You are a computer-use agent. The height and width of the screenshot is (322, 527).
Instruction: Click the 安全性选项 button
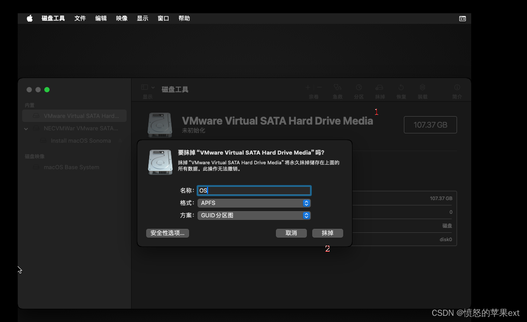(167, 233)
